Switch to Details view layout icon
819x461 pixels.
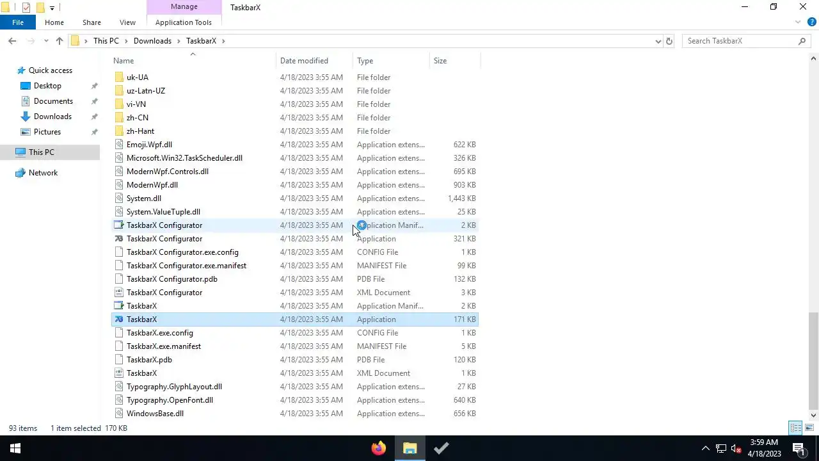(x=796, y=428)
